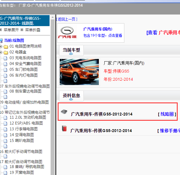This screenshot has width=180, height=175.
Task: Click the 当前:线路图 root icon
Action: click(1, 41)
